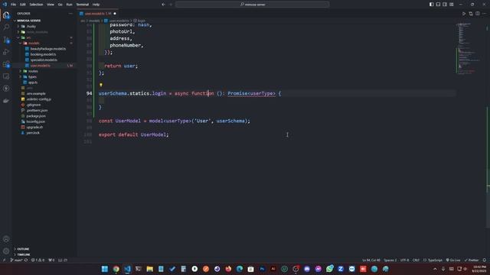Image resolution: width=490 pixels, height=275 pixels.
Task: Collapse the models folder
Action: tap(34, 43)
